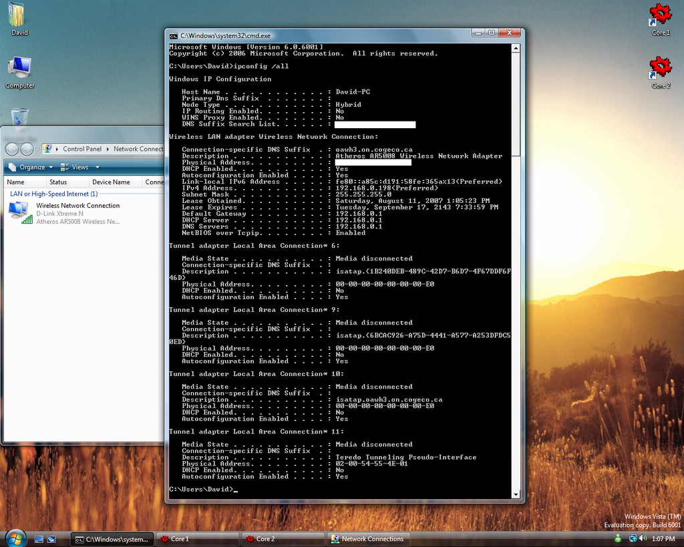Click the Switch between windows quick launch icon
684x547 pixels.
click(x=51, y=539)
